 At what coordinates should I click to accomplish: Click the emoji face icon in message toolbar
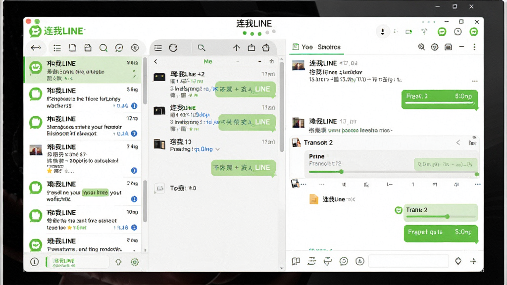[x=344, y=261]
